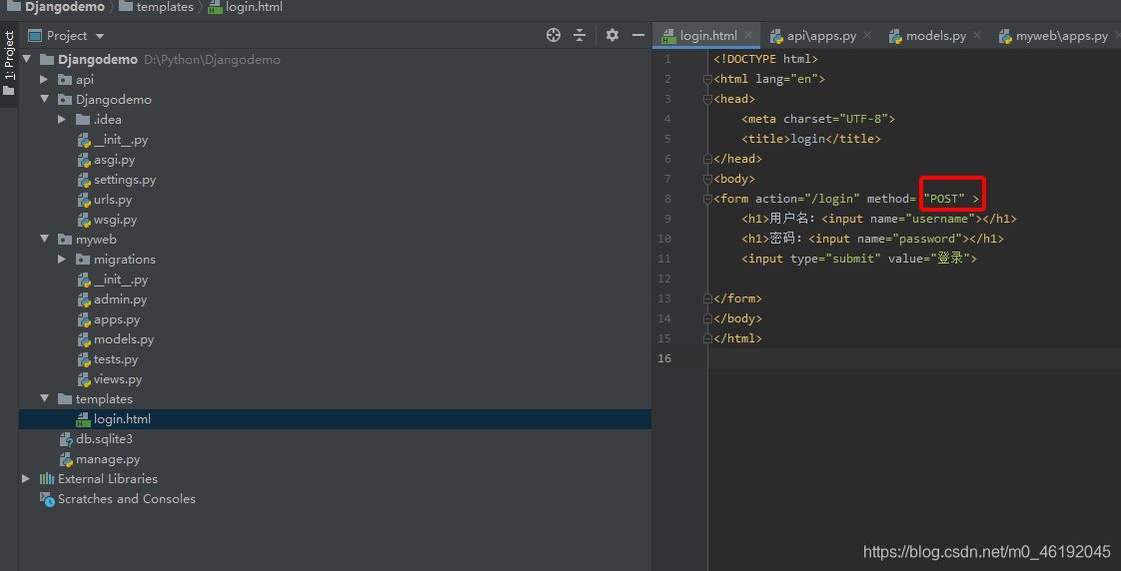The image size is (1121, 571).
Task: Select wsgi.py in project tree
Action: 115,220
